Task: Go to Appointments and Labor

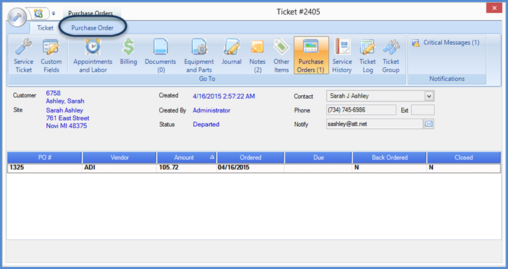Action: 93,56
